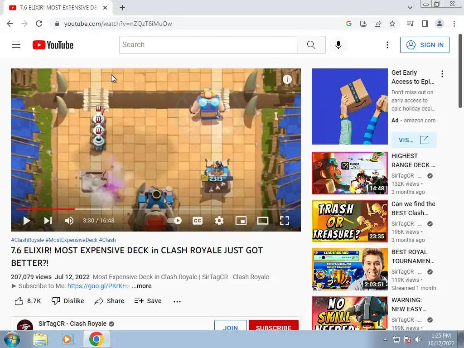The width and height of the screenshot is (464, 348).
Task: Enter full screen mode
Action: pyautogui.click(x=285, y=221)
